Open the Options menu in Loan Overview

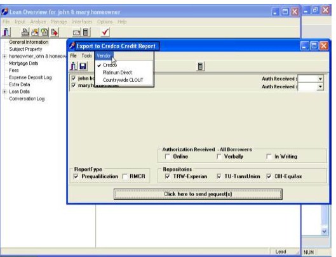point(105,22)
